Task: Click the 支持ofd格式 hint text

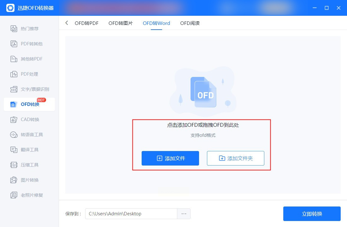Action: [203, 135]
